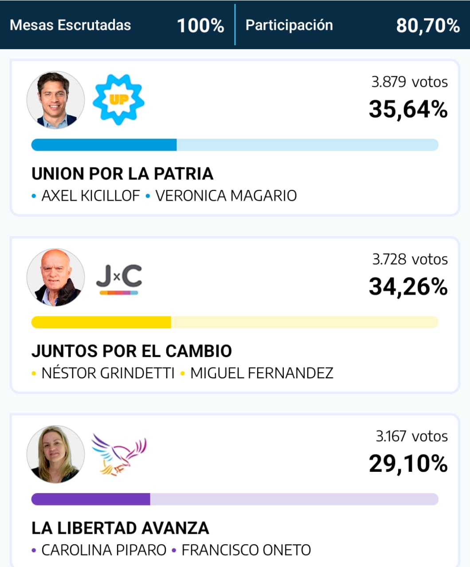Click the VERONICA MAGARIO name
The height and width of the screenshot is (567, 470).
pyautogui.click(x=226, y=196)
